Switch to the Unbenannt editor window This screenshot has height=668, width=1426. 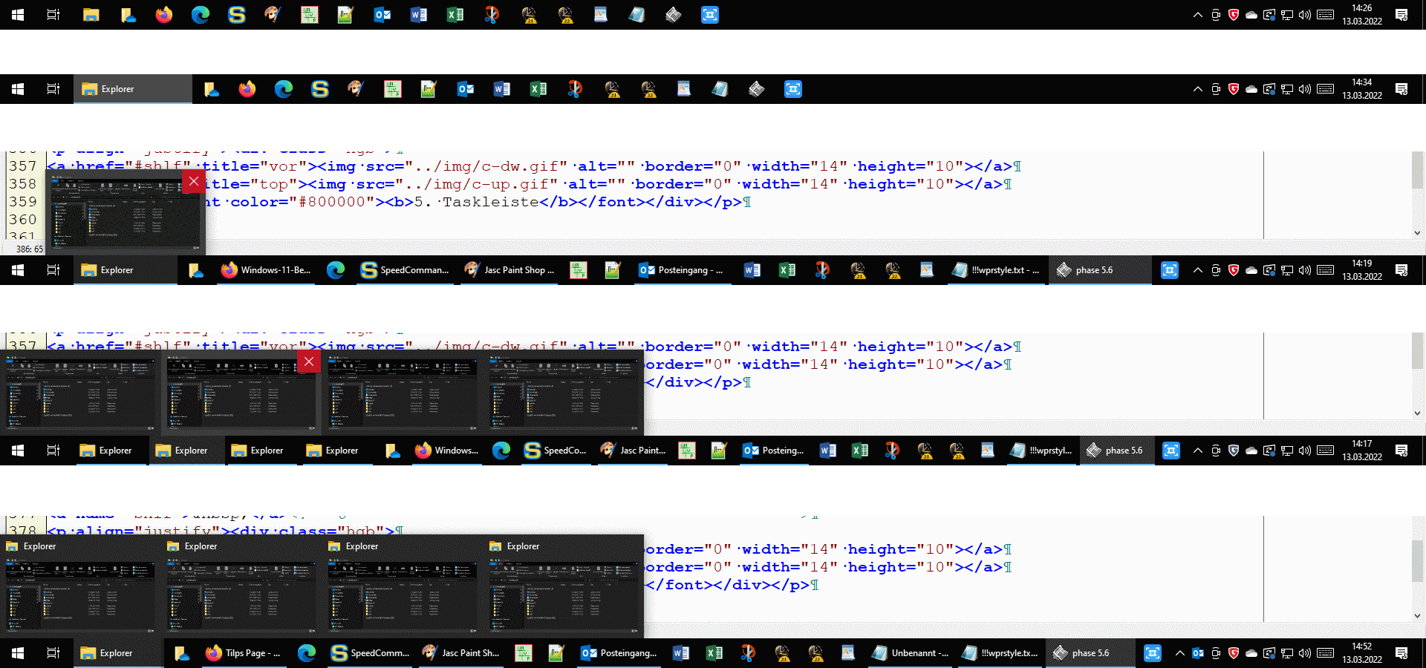pos(911,653)
